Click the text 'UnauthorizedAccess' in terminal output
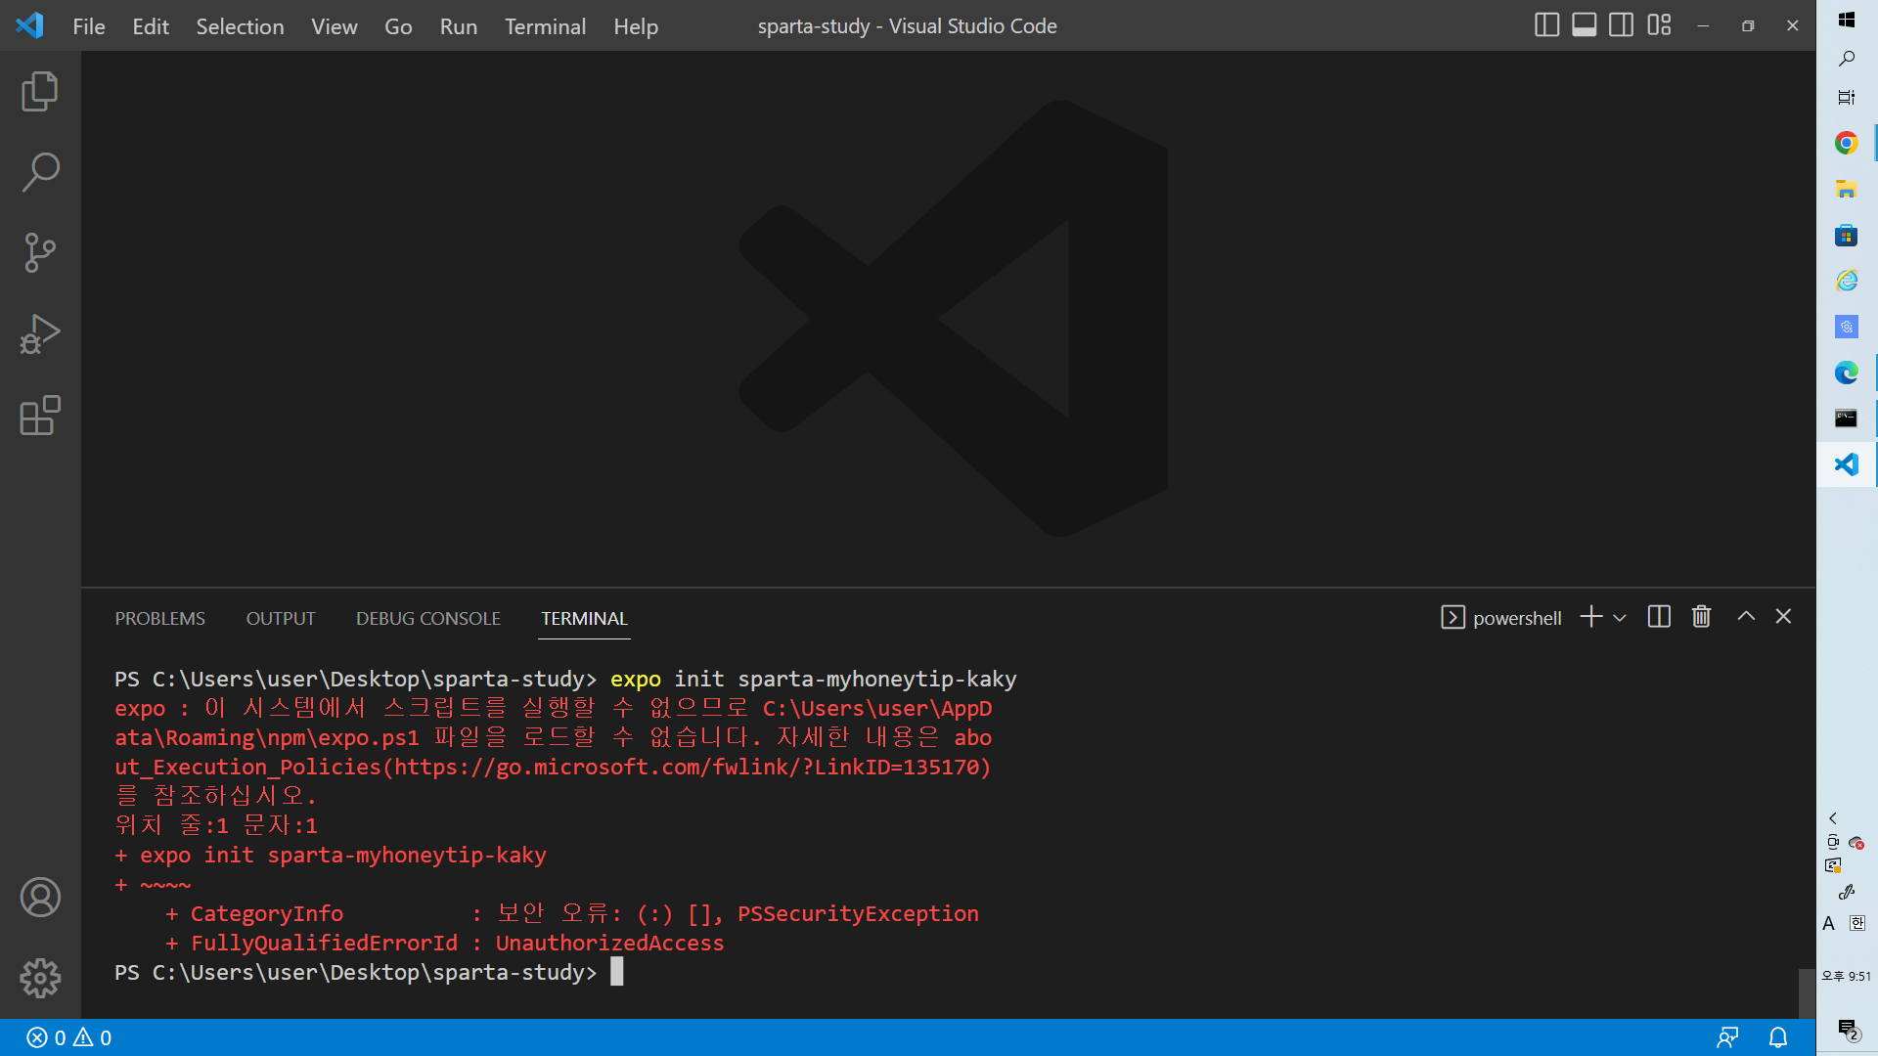 pyautogui.click(x=609, y=944)
